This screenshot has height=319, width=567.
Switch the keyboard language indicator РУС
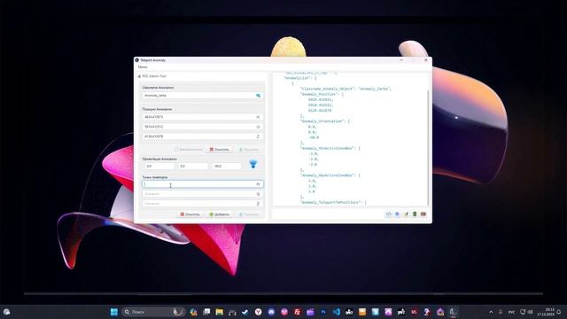[x=511, y=312]
